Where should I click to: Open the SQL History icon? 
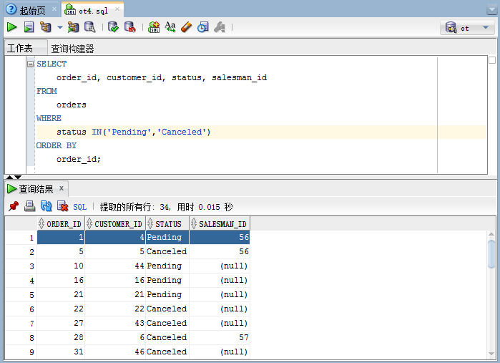(x=202, y=27)
